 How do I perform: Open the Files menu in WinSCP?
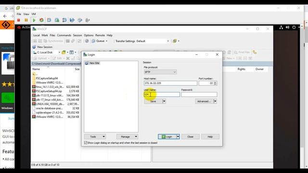(52, 35)
